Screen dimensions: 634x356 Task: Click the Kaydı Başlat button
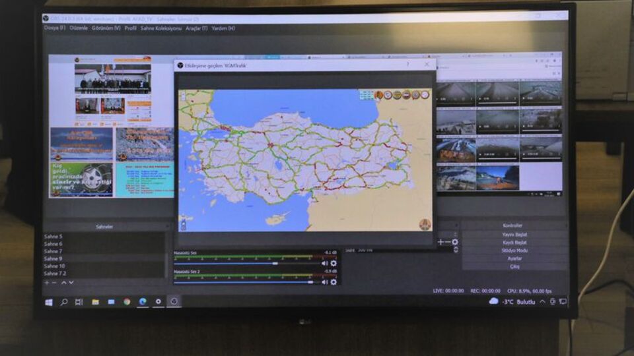coord(515,242)
